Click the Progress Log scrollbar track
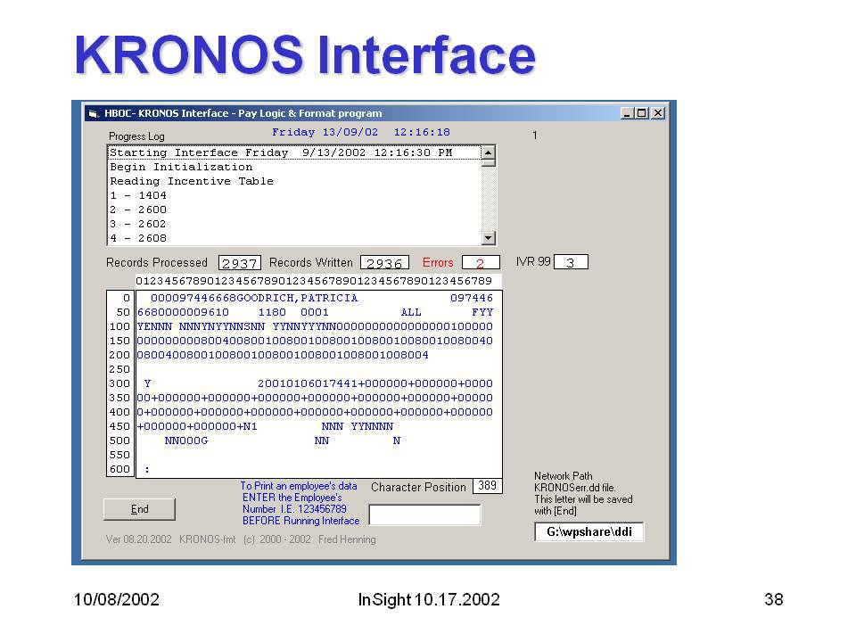Viewport: 856px width, 642px height. 488,196
